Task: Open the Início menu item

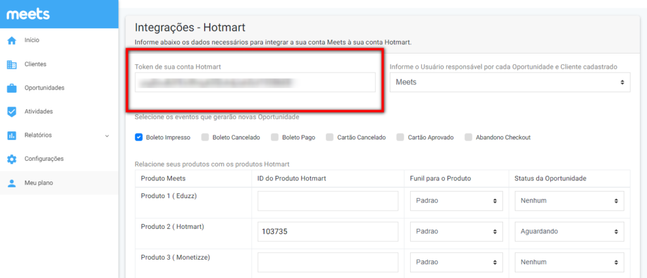Action: pyautogui.click(x=59, y=40)
